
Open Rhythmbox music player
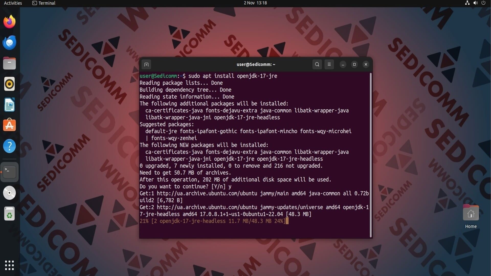coord(9,84)
